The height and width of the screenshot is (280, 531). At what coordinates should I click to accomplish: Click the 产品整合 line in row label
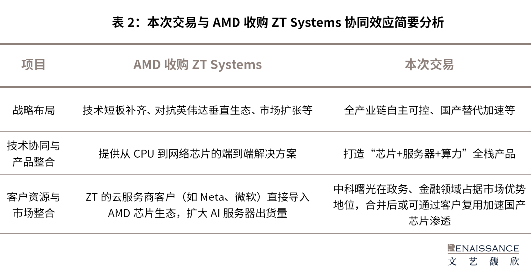pos(33,162)
